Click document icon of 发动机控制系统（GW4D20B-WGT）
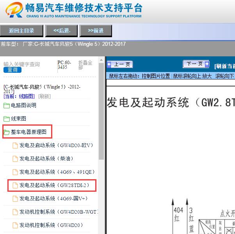Viewport: 235px width, 234px height. tap(15, 212)
